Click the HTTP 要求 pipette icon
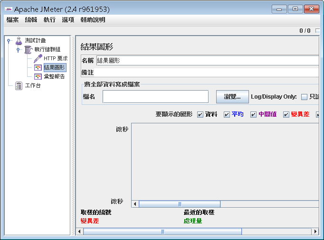This screenshot has height=240, width=324. point(38,59)
